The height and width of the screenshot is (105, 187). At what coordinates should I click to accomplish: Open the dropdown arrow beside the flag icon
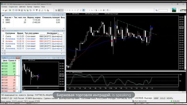(99, 10)
